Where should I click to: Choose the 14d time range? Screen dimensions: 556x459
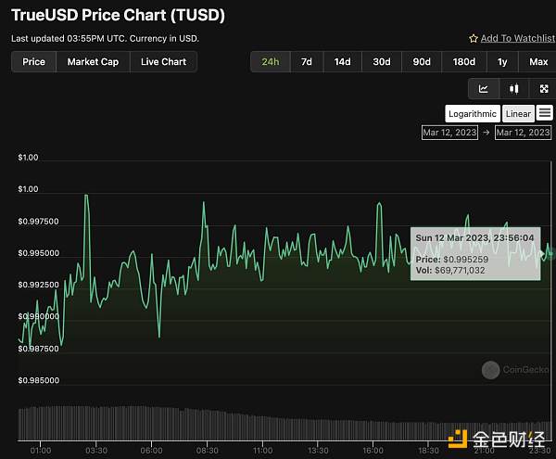click(x=342, y=62)
